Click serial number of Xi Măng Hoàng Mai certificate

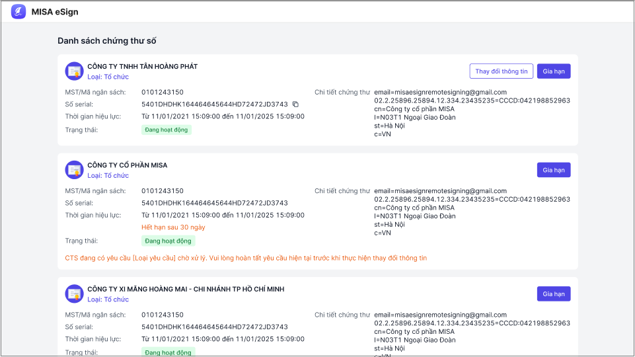click(x=215, y=327)
